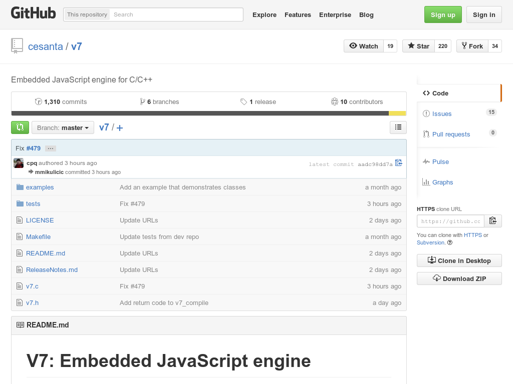Click the repository search field

(176, 14)
